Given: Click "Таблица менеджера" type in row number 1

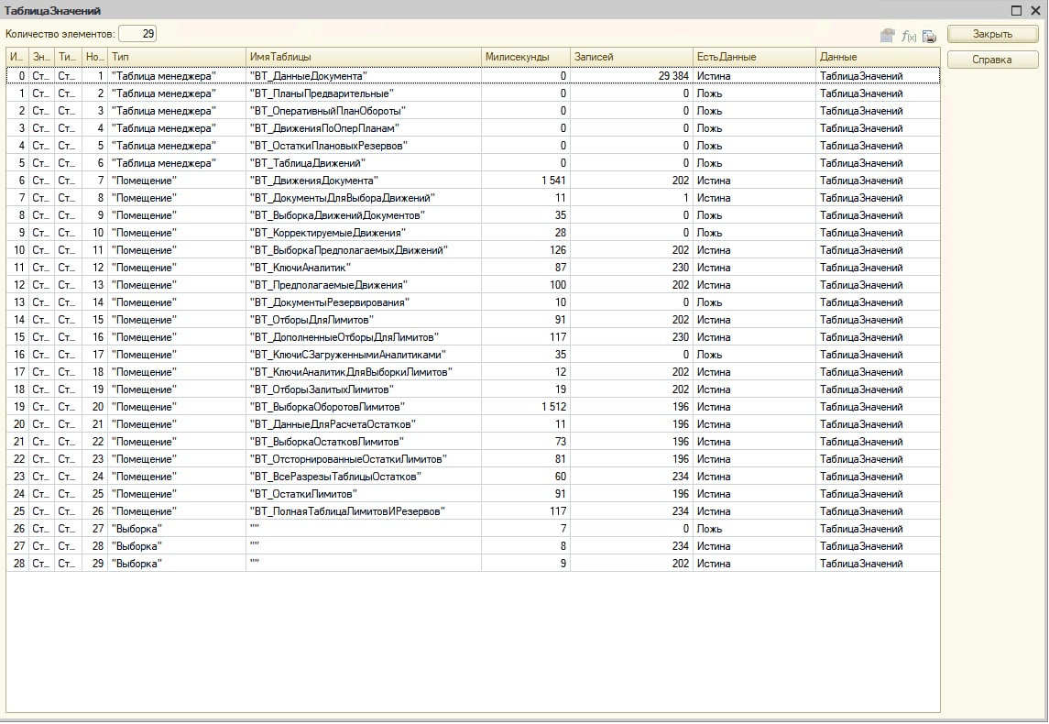Looking at the screenshot, I should 164,76.
